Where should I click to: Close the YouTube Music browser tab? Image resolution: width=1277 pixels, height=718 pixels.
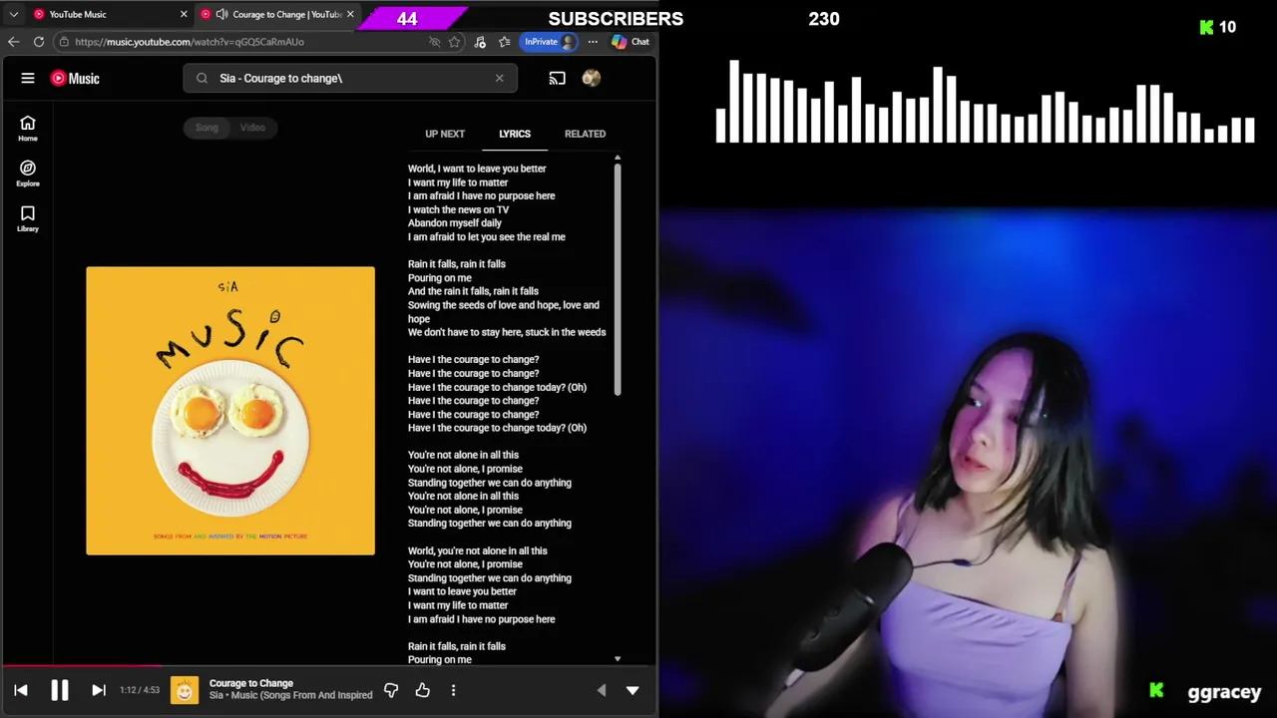pyautogui.click(x=184, y=14)
